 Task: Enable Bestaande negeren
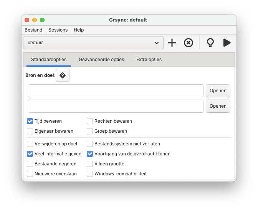coord(30,164)
